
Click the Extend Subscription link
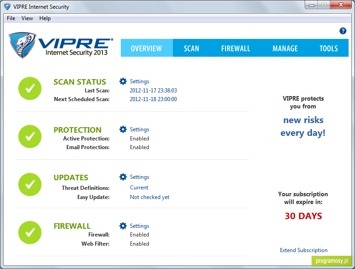point(304,250)
